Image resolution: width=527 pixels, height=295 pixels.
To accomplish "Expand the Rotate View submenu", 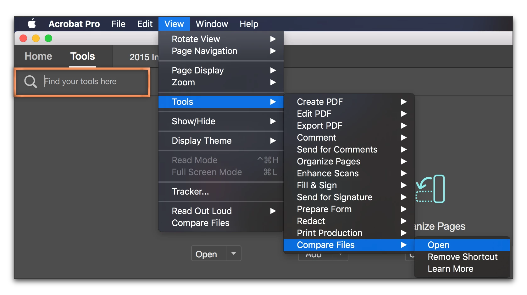I will [221, 39].
